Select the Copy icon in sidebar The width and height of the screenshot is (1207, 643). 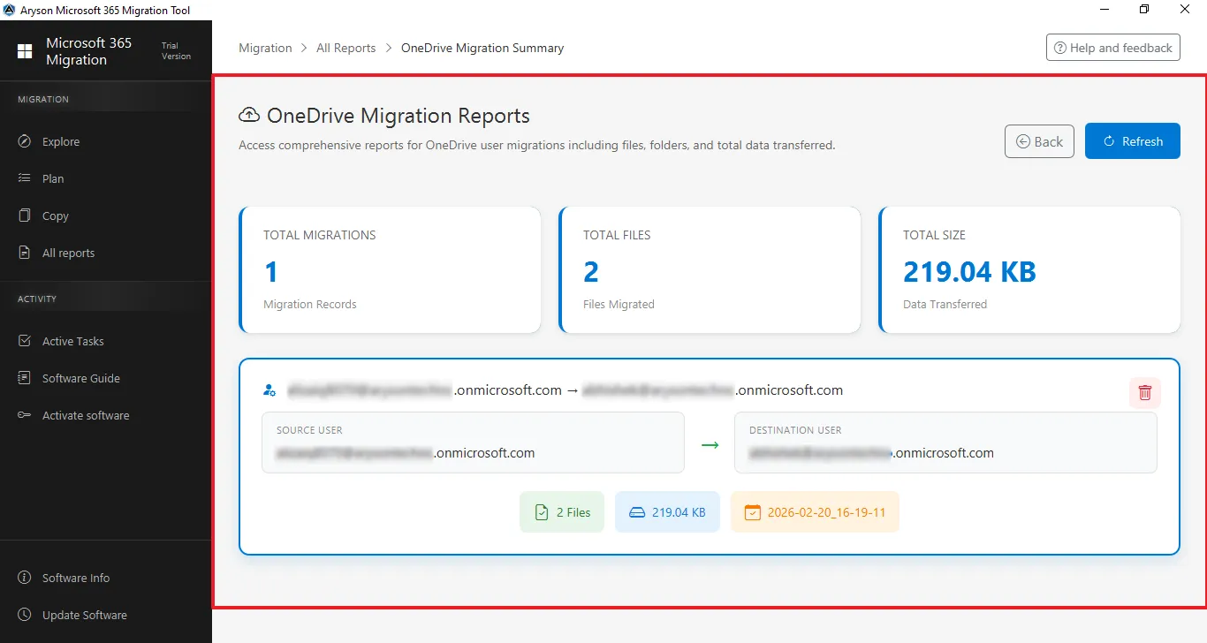click(25, 216)
